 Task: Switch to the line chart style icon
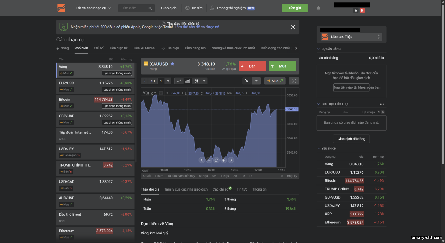[x=179, y=81]
